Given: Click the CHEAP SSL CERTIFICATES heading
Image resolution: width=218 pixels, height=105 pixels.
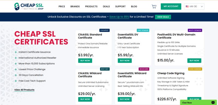Looking at the screenshot, I should coord(41,38).
